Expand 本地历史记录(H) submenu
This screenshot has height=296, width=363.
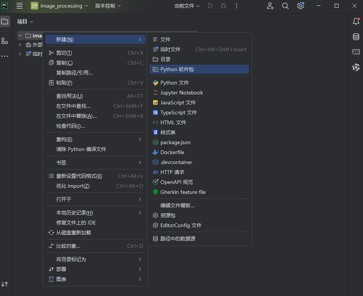[x=95, y=213]
